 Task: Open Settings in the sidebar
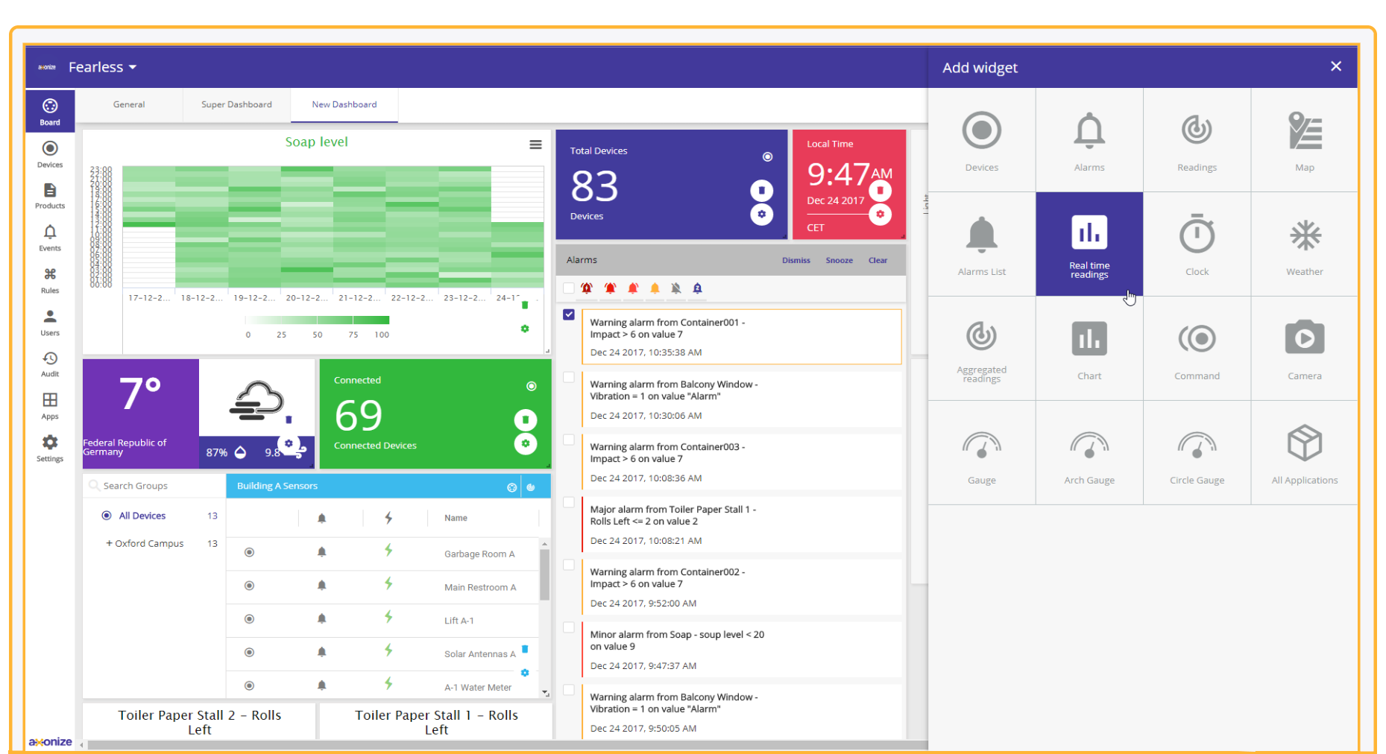(x=50, y=449)
